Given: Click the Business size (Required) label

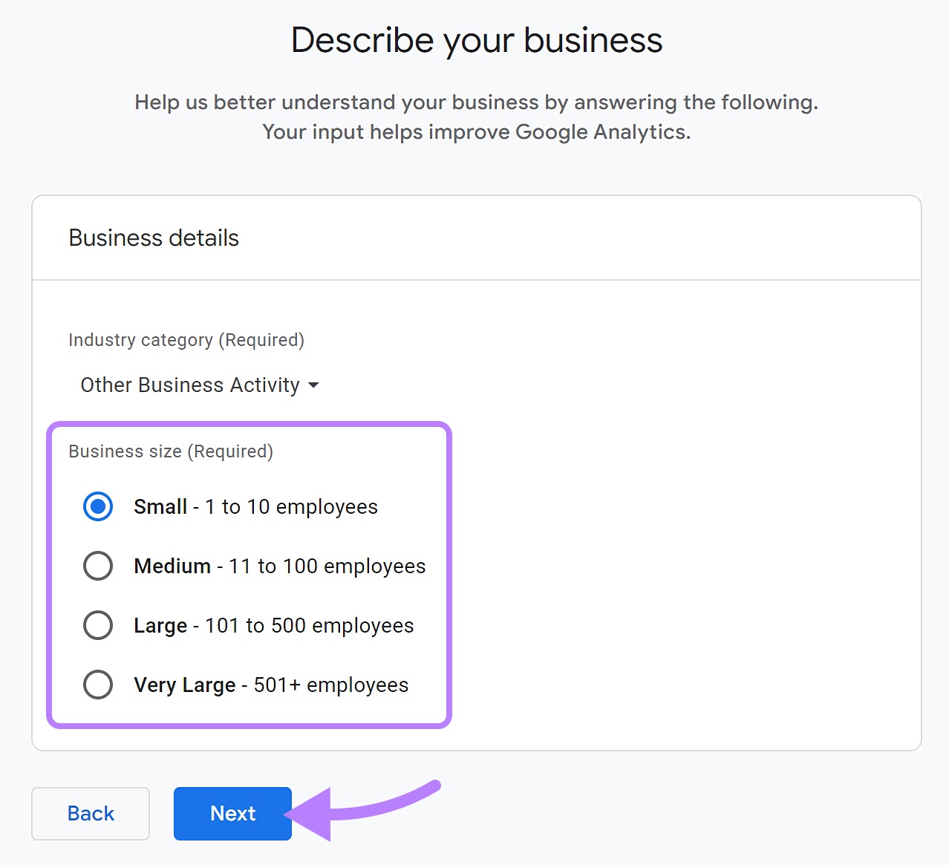Looking at the screenshot, I should (170, 451).
